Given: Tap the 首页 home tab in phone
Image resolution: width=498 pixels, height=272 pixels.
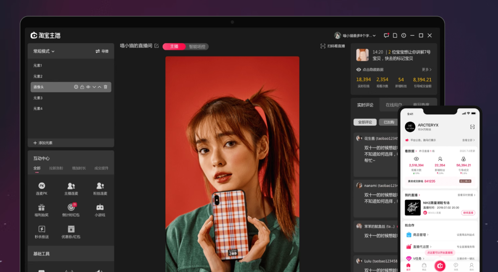Looking at the screenshot, I should click(408, 267).
